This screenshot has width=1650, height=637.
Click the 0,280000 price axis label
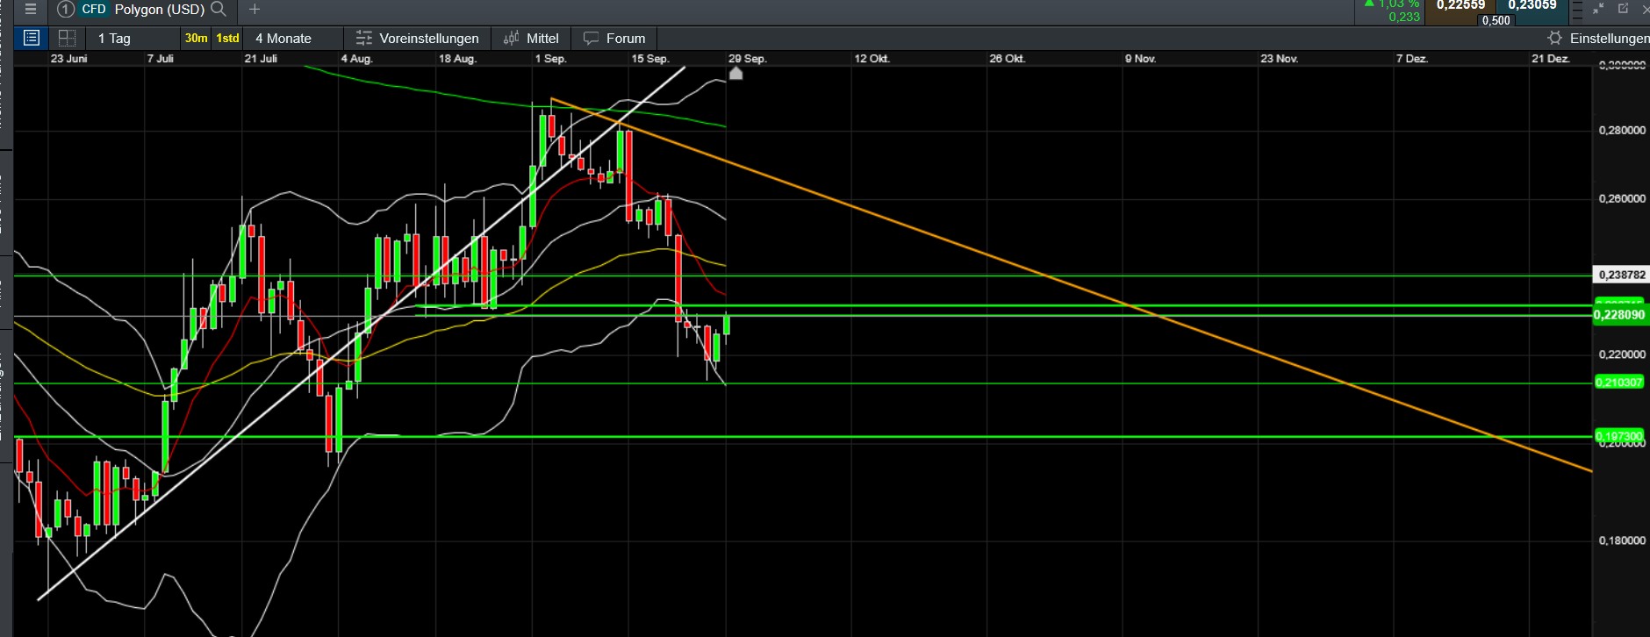click(1622, 131)
